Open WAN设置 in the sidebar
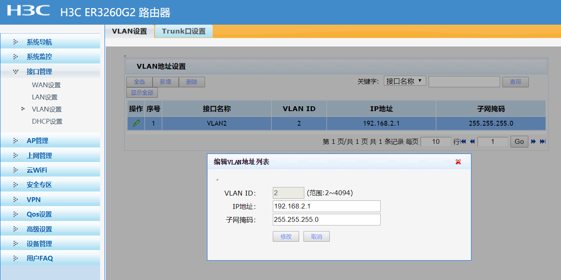This screenshot has width=561, height=280. (x=46, y=85)
